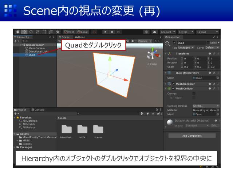233x174 pixels.
Task: Enable the Convex checkbox
Action: [194, 94]
